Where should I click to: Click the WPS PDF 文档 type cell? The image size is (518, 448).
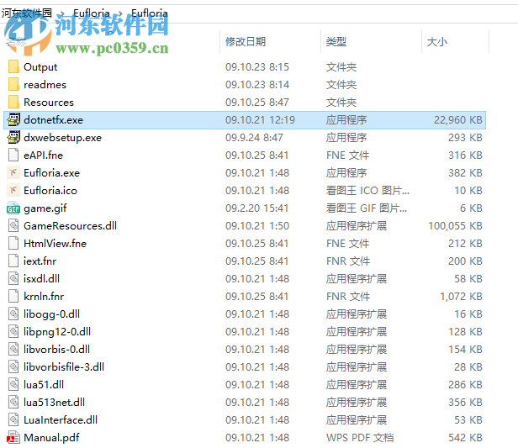click(x=360, y=438)
